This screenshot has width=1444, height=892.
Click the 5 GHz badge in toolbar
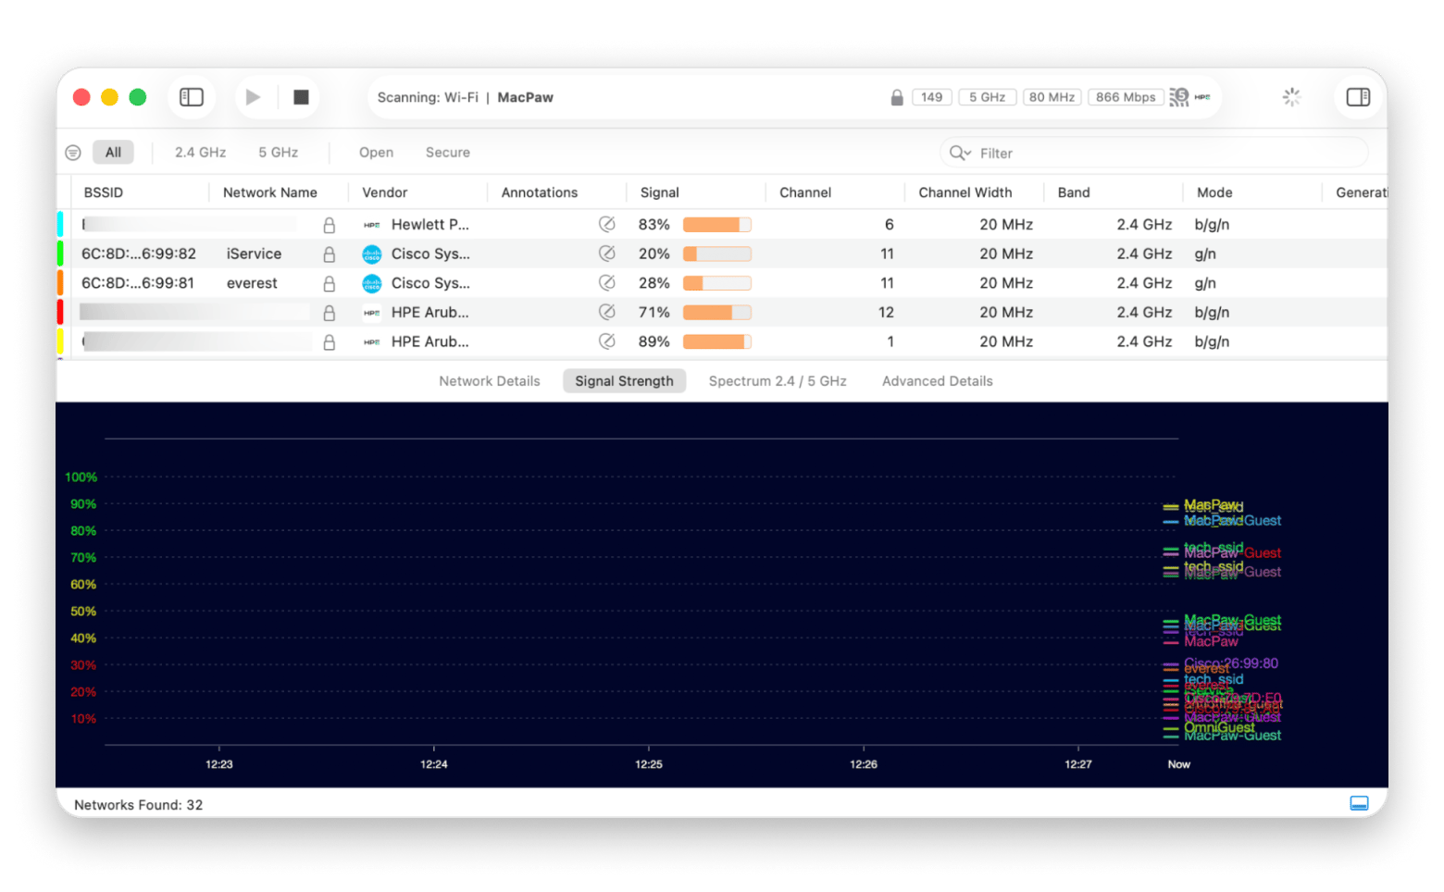pyautogui.click(x=987, y=97)
